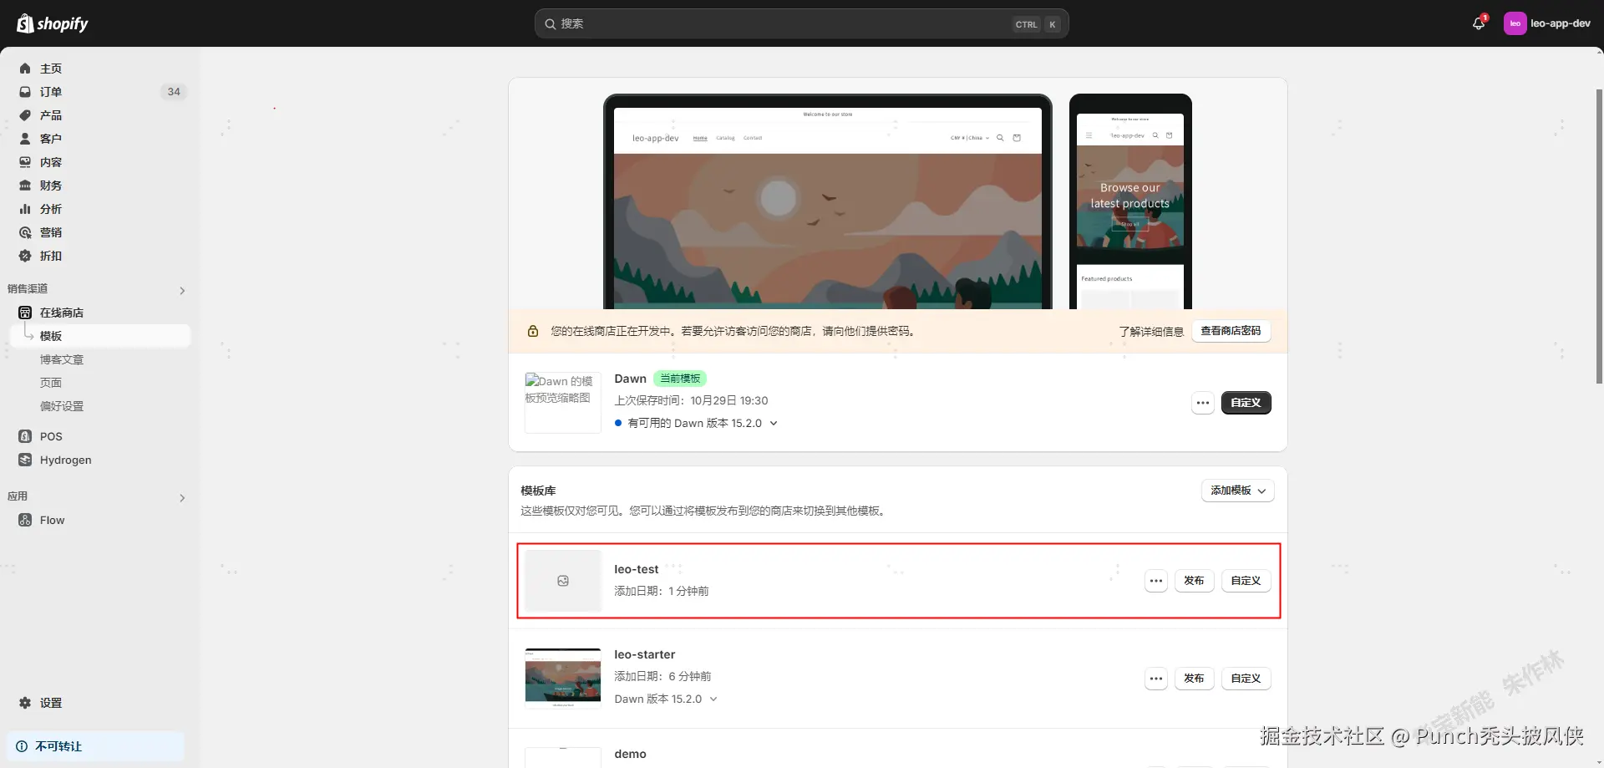Click the customer person icon beside 客户
The image size is (1604, 768).
[x=25, y=139]
